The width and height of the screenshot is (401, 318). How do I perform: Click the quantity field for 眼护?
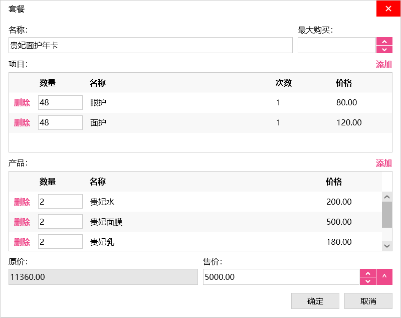(60, 103)
